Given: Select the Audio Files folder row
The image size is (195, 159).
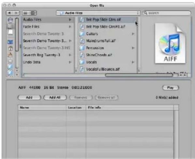Looking at the screenshot, I should click(48, 19).
